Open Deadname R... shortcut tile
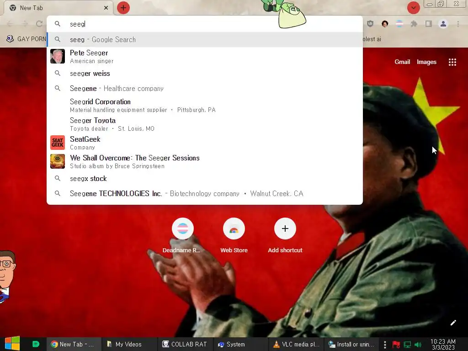The height and width of the screenshot is (351, 468). 182,236
